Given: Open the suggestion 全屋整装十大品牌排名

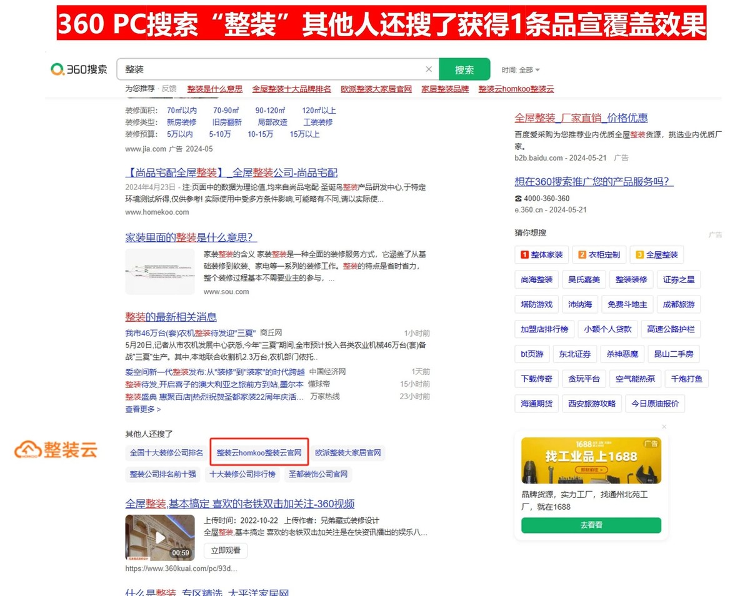Looking at the screenshot, I should (x=292, y=89).
